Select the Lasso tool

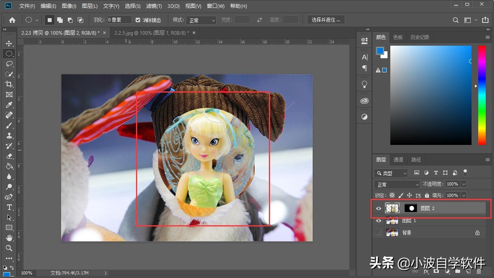9,64
